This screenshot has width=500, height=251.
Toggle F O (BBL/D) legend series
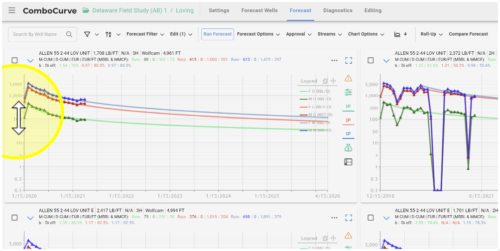point(316,91)
